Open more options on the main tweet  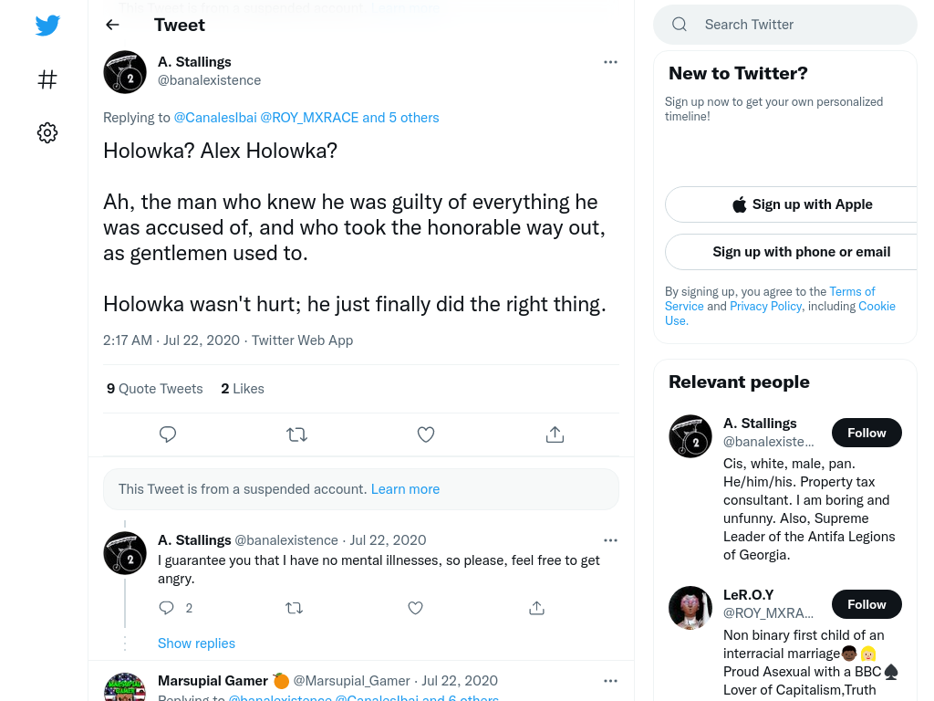(x=610, y=62)
